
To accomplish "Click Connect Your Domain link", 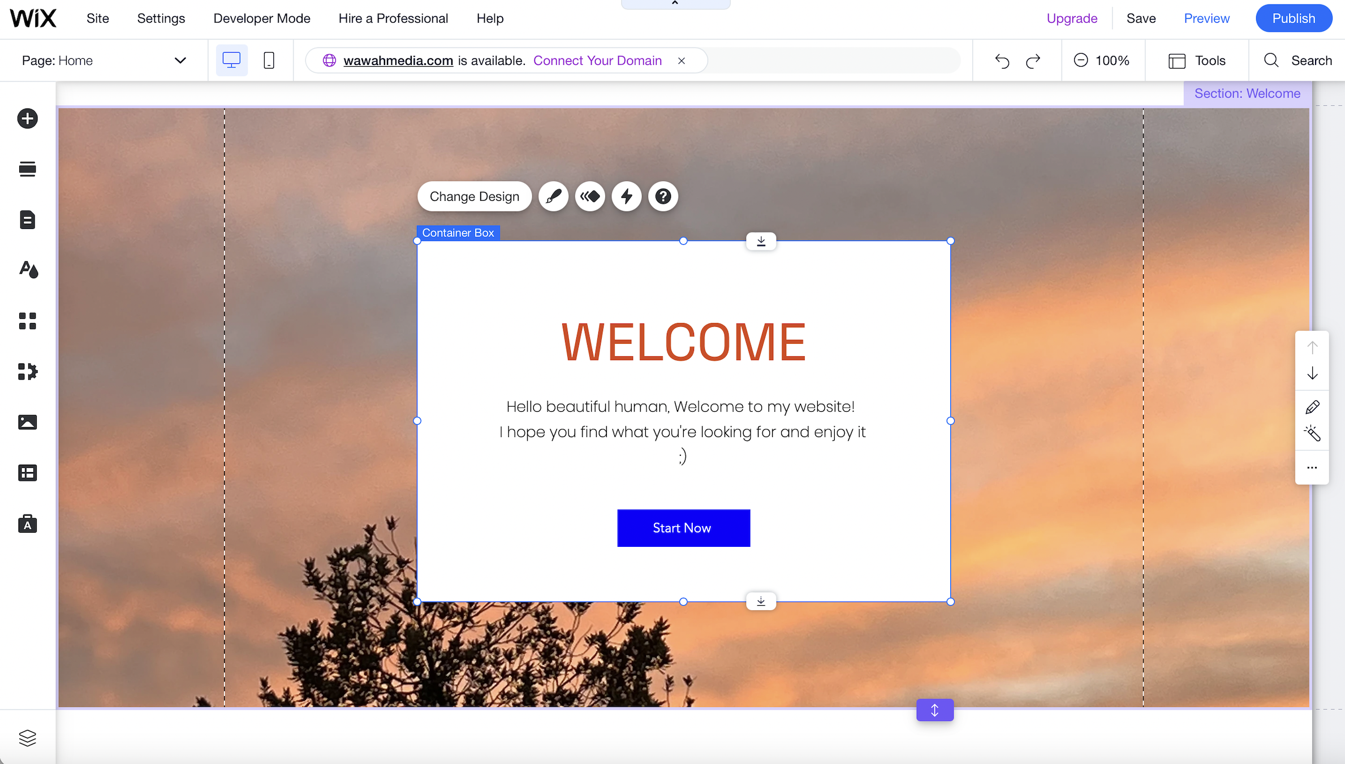I will coord(597,61).
